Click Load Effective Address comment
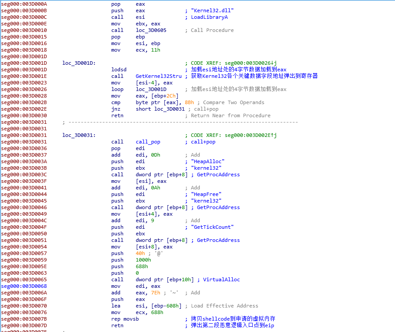Screen dimensions: 395x332 pyautogui.click(x=225, y=306)
